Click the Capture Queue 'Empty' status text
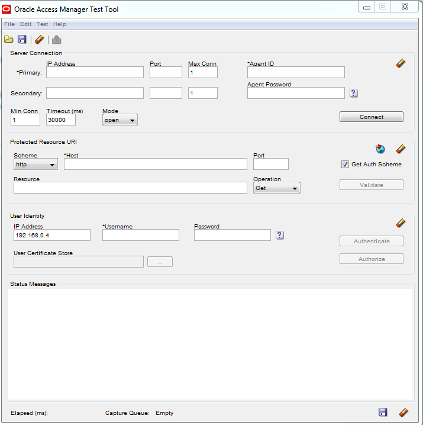 click(164, 413)
